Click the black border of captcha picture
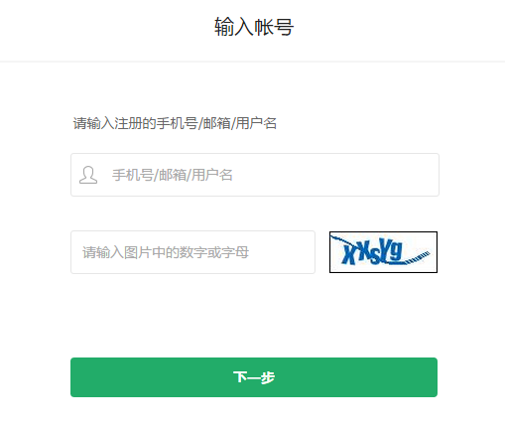 pos(383,232)
